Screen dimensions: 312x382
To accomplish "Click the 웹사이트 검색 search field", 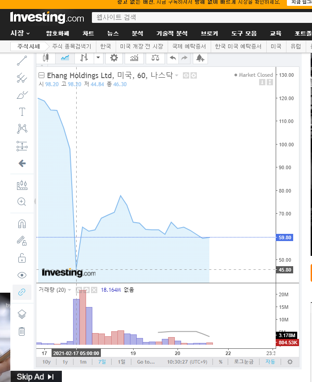I will click(x=202, y=18).
